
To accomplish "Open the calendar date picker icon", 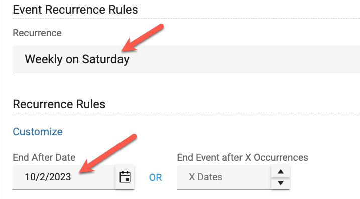I will point(125,177).
